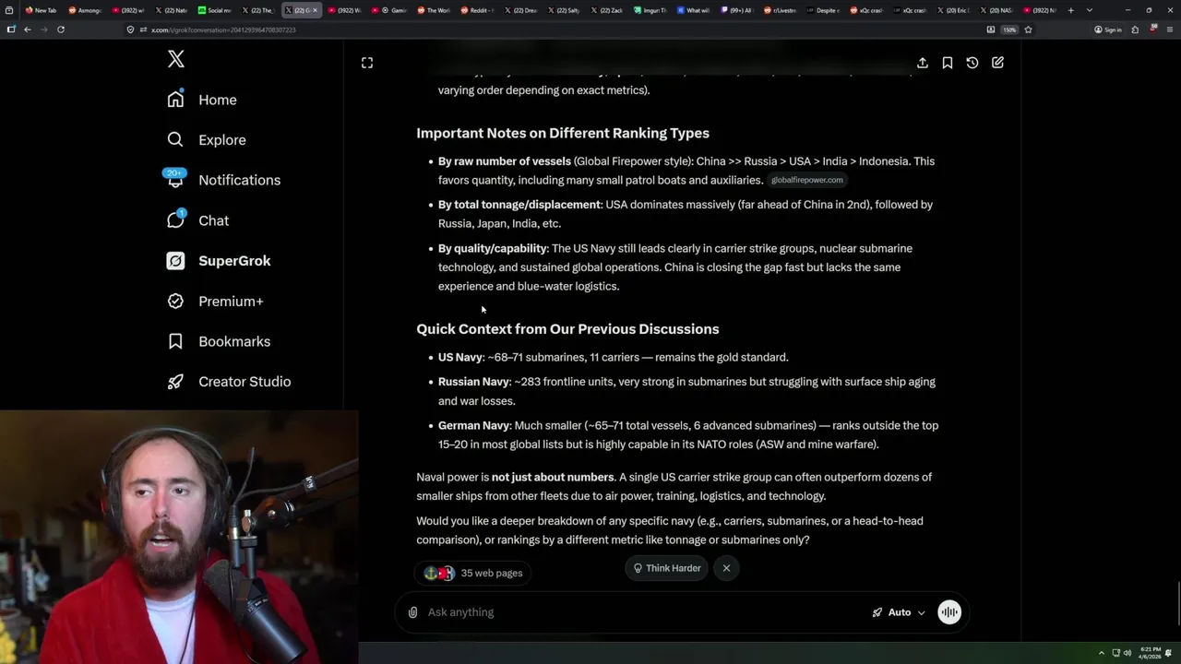Click the 150% zoom level indicator

click(1009, 30)
